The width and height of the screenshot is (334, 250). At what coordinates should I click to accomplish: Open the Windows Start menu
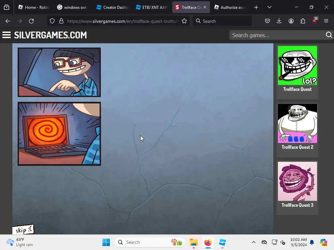tap(106, 242)
